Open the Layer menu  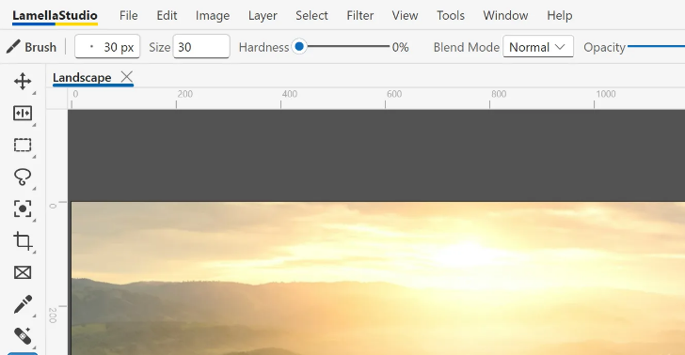click(263, 16)
